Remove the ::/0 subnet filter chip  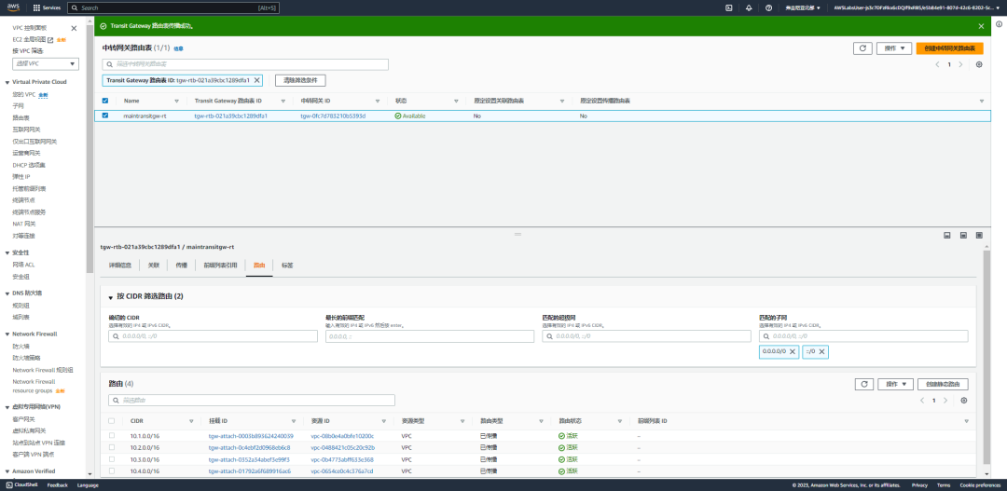click(x=821, y=352)
